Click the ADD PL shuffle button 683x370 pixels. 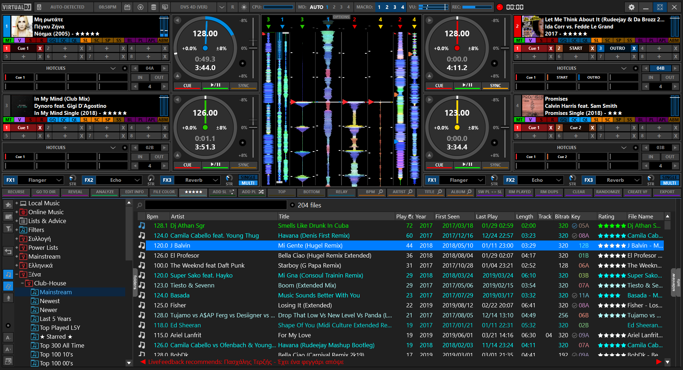click(253, 192)
